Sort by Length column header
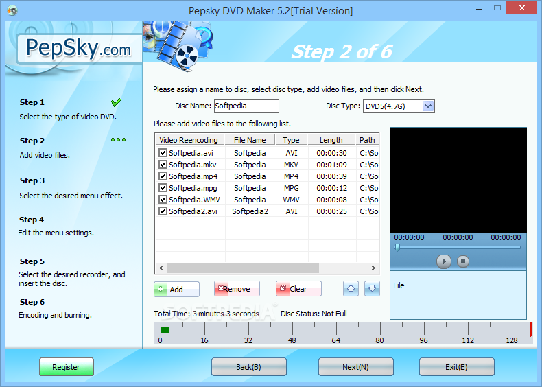 pos(331,140)
